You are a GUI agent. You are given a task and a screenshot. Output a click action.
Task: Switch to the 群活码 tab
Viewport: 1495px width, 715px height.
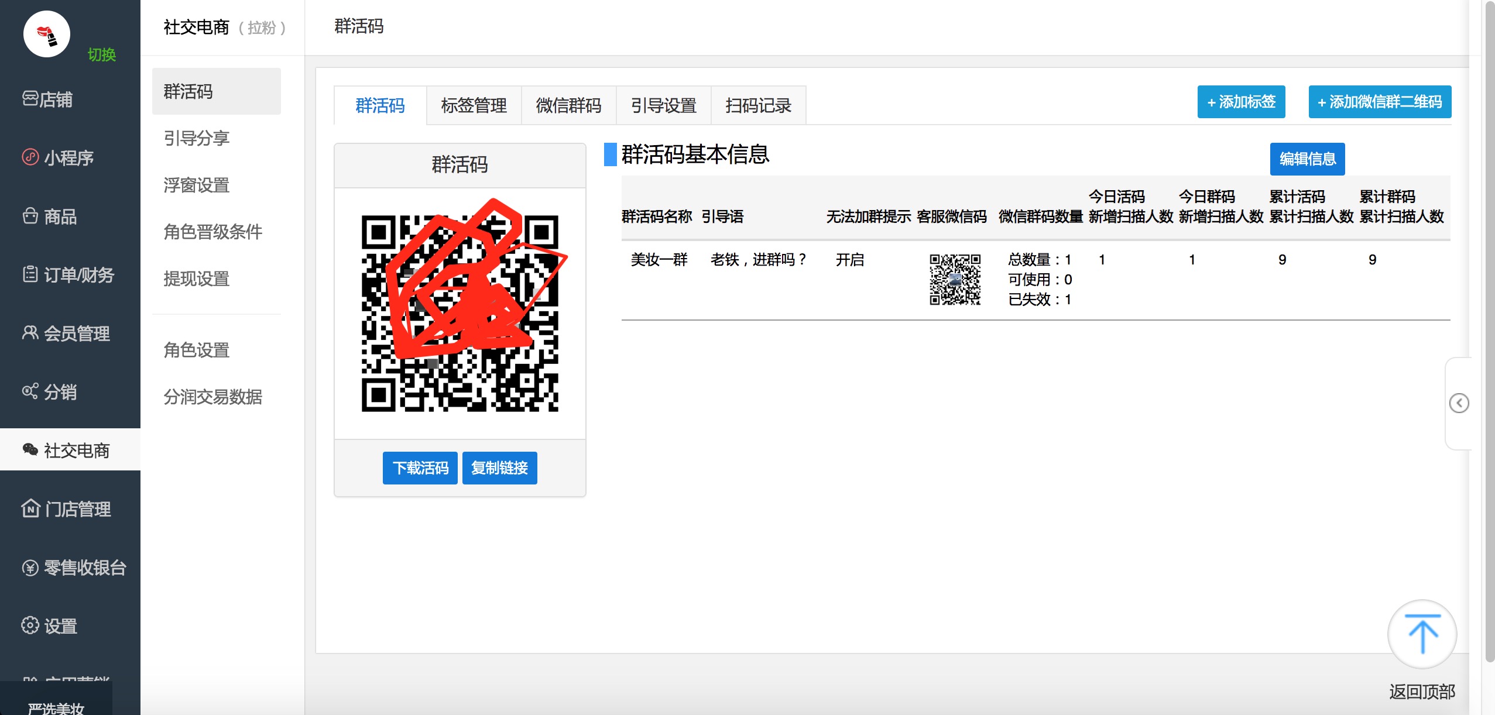click(x=380, y=105)
